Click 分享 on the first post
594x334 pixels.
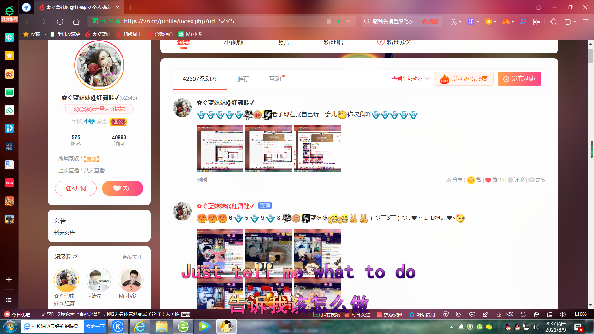pyautogui.click(x=454, y=180)
